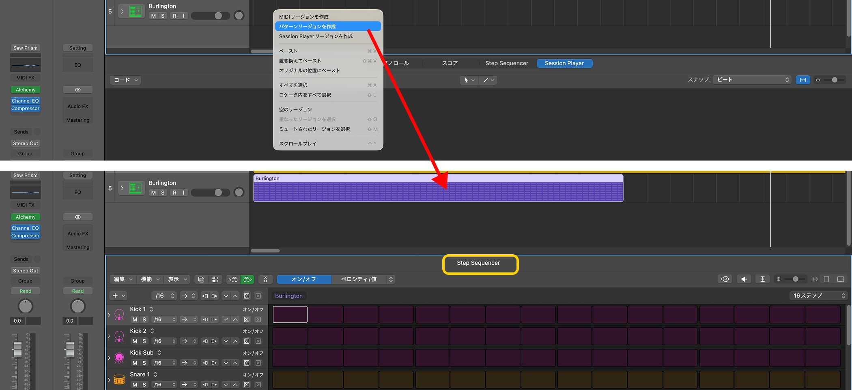Click the Kick 1 drum row icon
Screen dimensions: 852x390
[119, 315]
